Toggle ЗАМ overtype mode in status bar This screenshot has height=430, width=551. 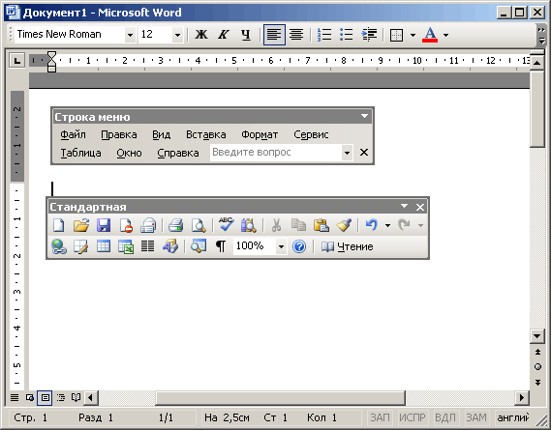click(x=476, y=417)
